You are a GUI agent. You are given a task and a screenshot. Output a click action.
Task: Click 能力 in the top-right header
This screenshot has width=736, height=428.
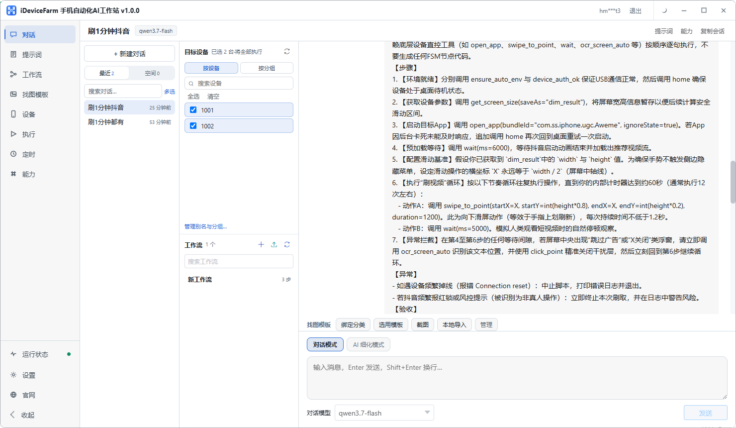687,31
